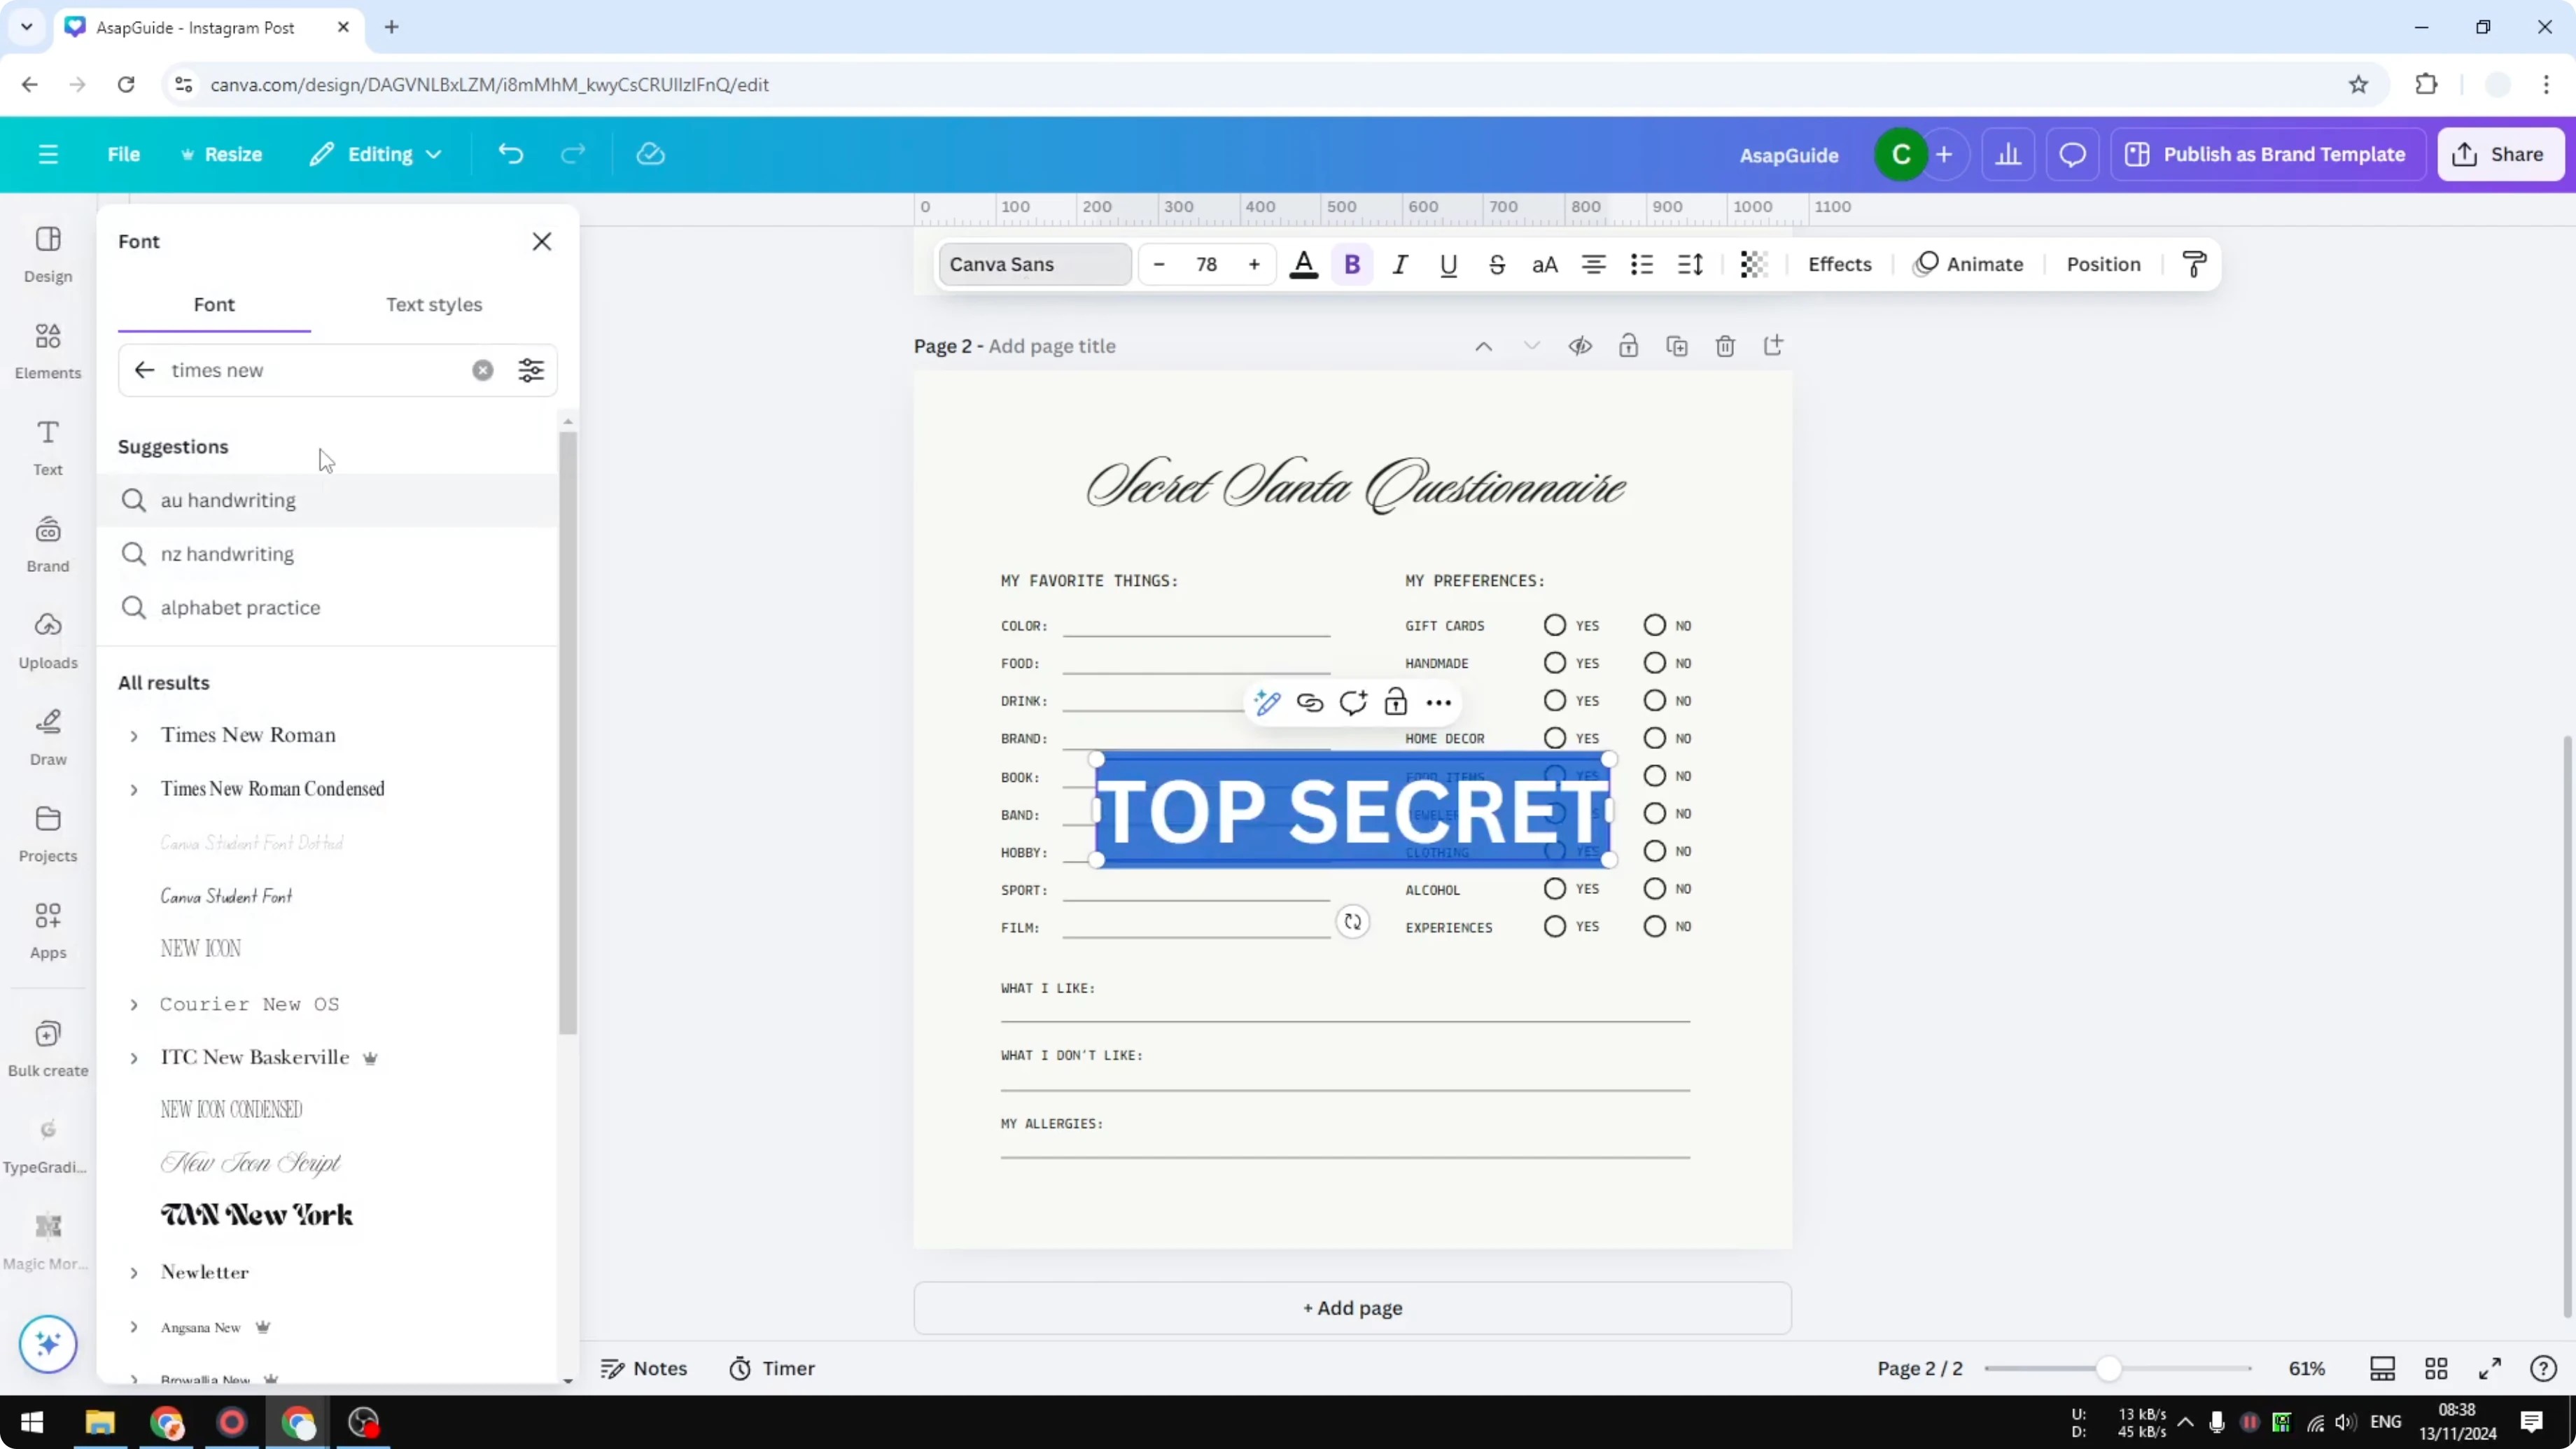Duplicate page 2 with copy icon
The image size is (2576, 1449).
coord(1677,345)
